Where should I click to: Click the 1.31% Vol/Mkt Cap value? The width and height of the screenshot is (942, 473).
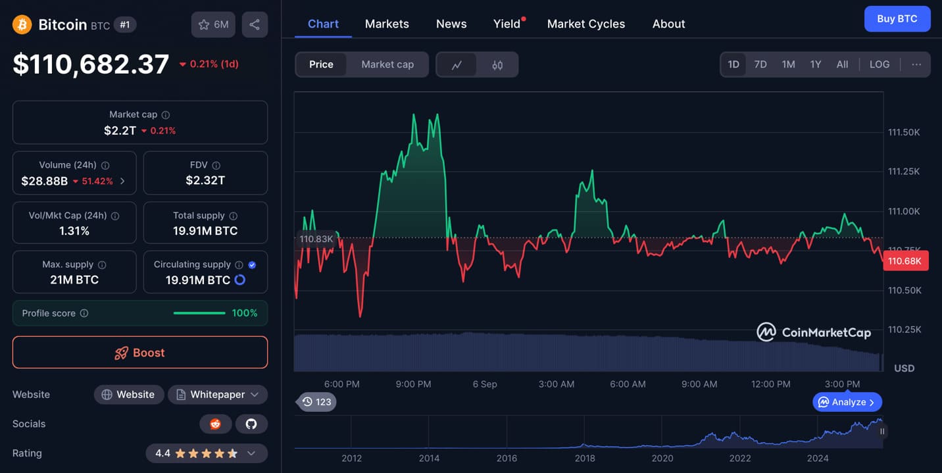point(74,231)
